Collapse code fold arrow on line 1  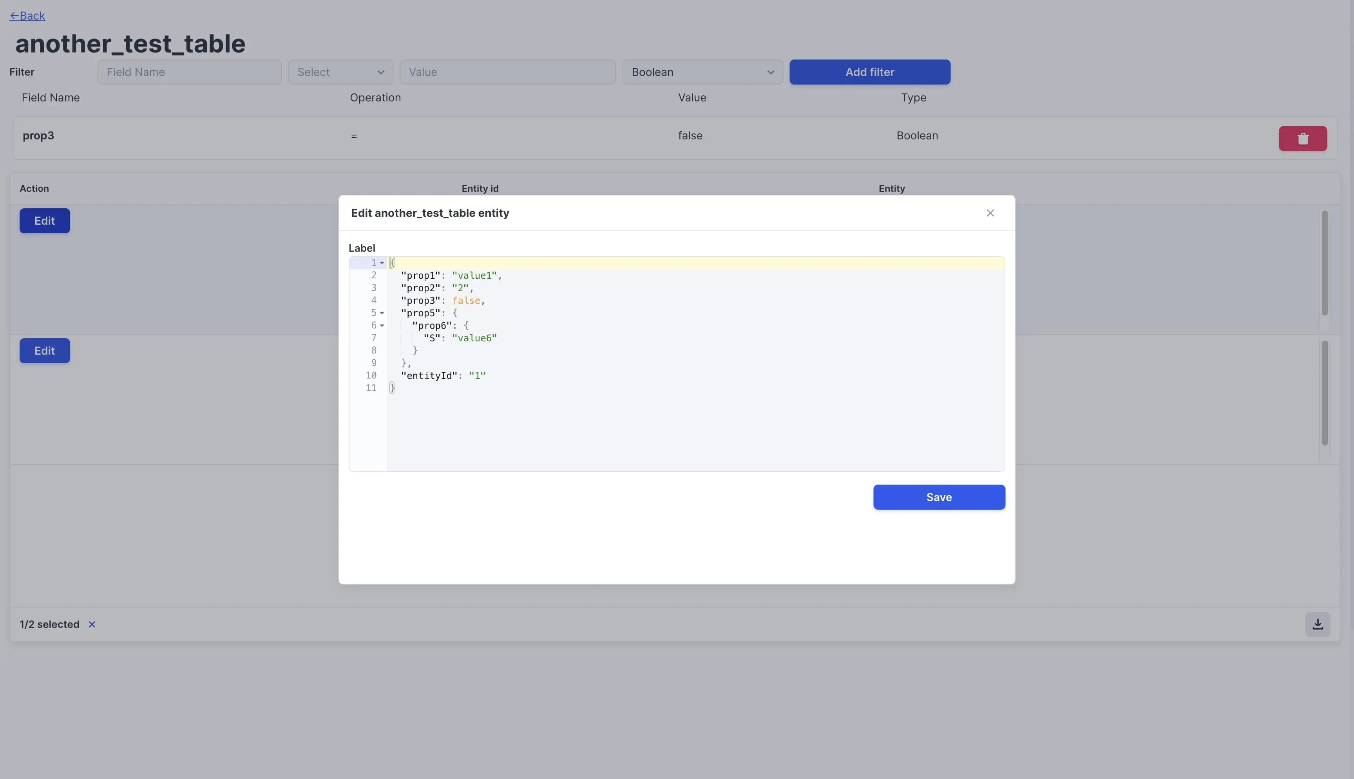click(x=382, y=263)
